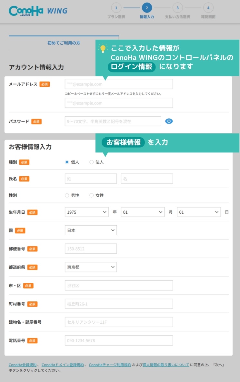
Task: Open the birth month dropdown
Action: point(143,212)
